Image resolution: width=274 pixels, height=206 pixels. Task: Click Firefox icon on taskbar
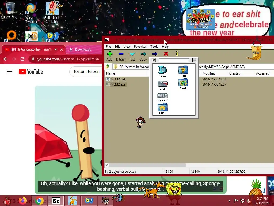pyautogui.click(x=23, y=201)
